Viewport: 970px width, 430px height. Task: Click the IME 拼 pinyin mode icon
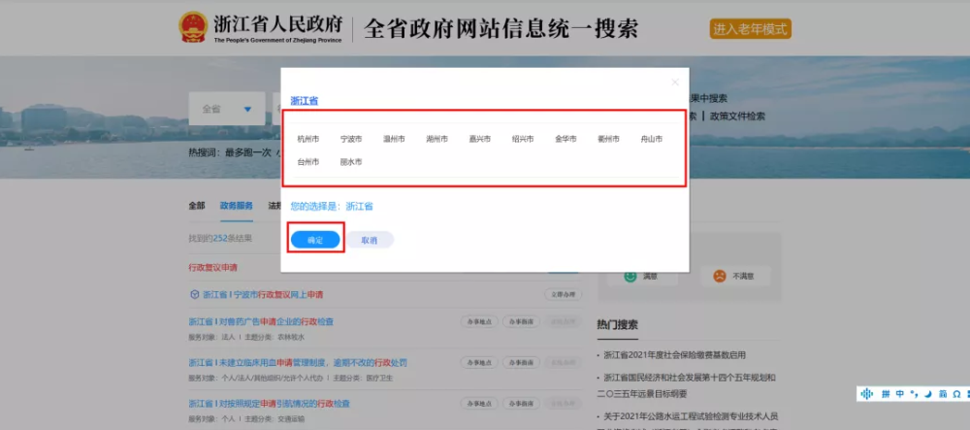(886, 394)
